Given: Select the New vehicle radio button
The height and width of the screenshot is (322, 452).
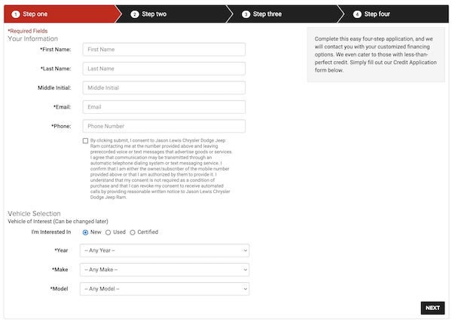Looking at the screenshot, I should (85, 232).
